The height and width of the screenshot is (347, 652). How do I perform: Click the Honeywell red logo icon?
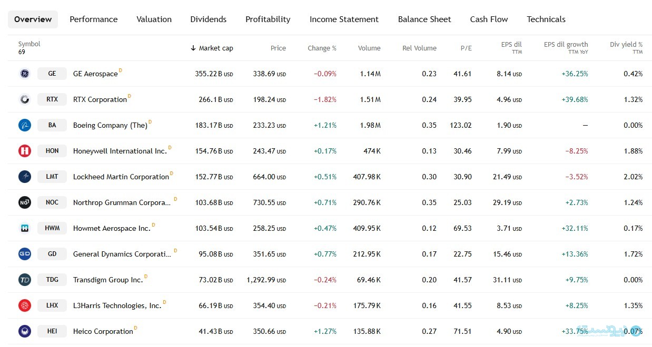point(25,151)
